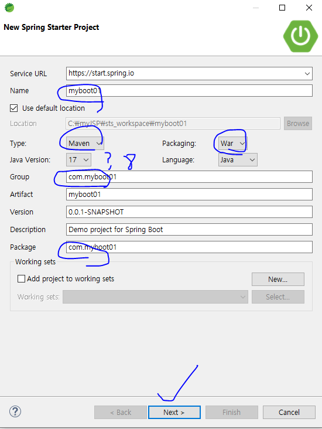
Task: Click the disabled < Back button
Action: click(x=121, y=413)
